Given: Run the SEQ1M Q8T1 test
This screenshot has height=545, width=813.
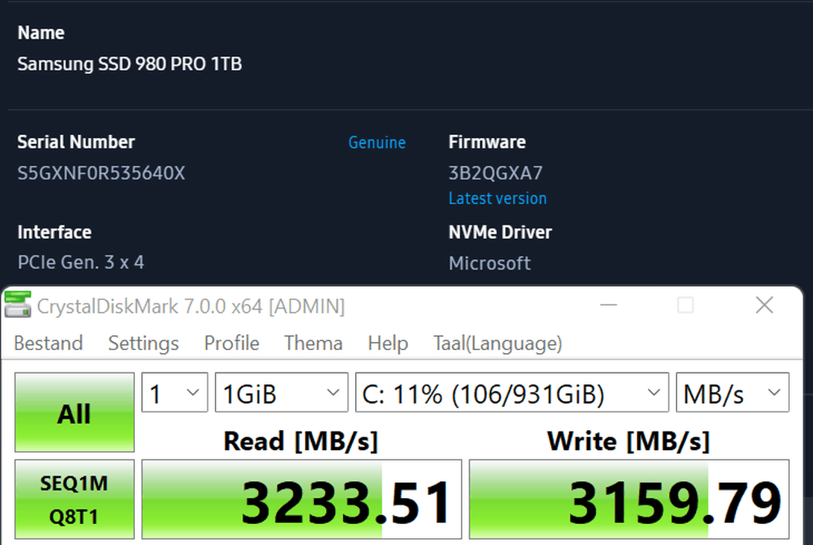Looking at the screenshot, I should tap(74, 499).
